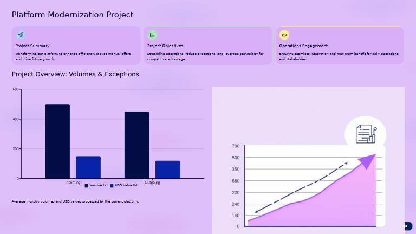The height and width of the screenshot is (234, 416).
Task: Select the Project Objectives heading
Action: coord(165,45)
